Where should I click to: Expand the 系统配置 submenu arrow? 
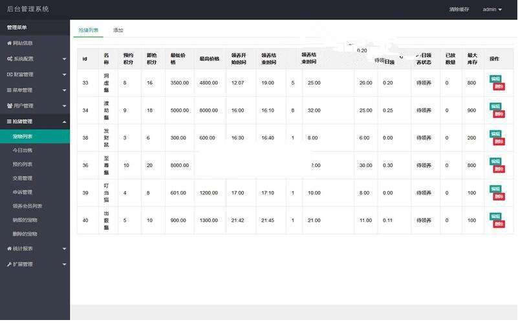pyautogui.click(x=64, y=59)
